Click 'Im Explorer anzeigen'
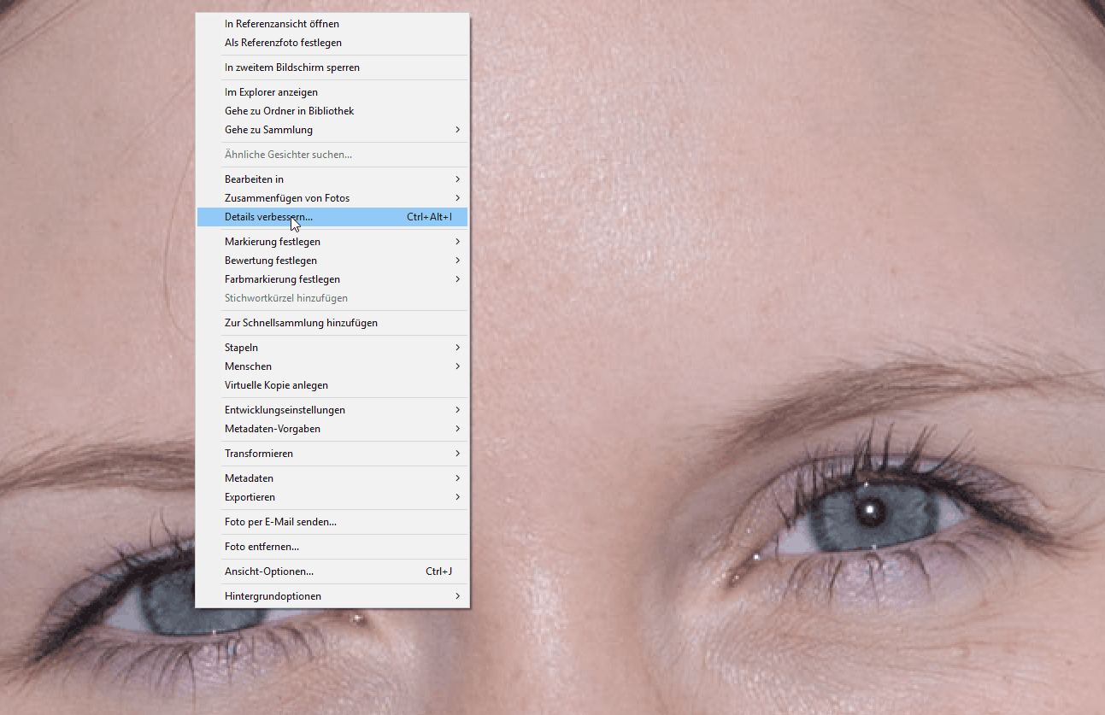The image size is (1105, 715). 271,92
